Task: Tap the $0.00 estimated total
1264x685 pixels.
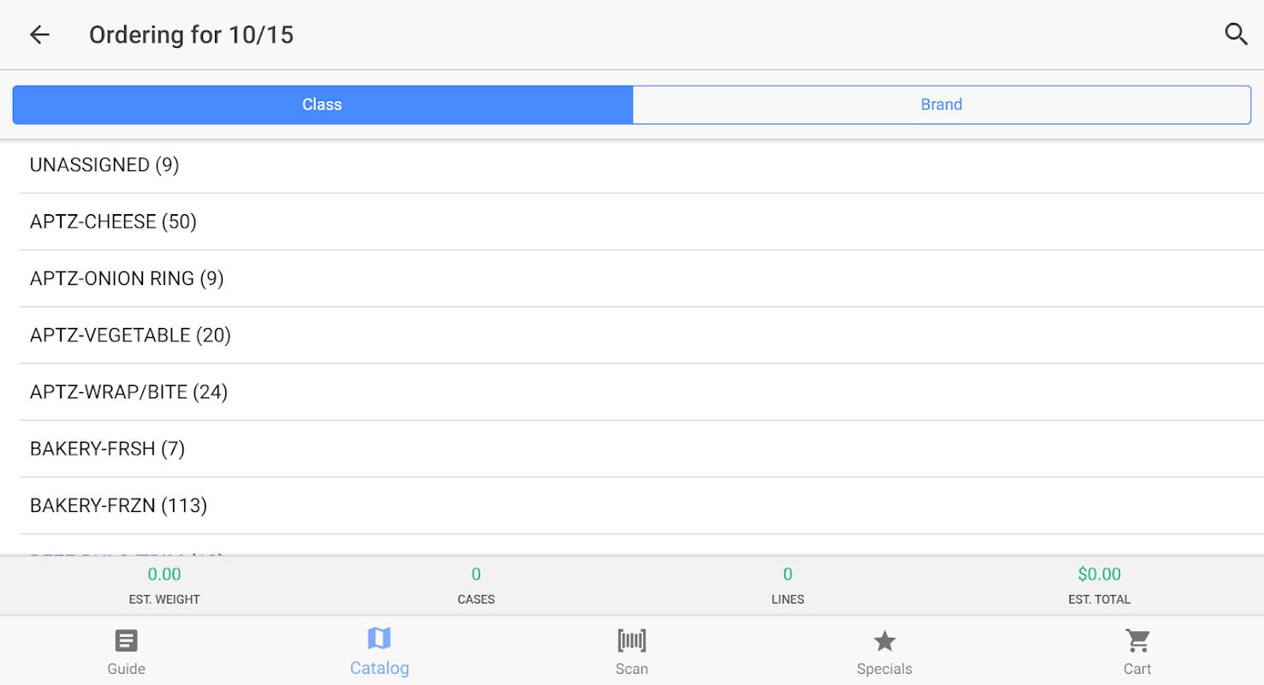Action: coord(1099,574)
